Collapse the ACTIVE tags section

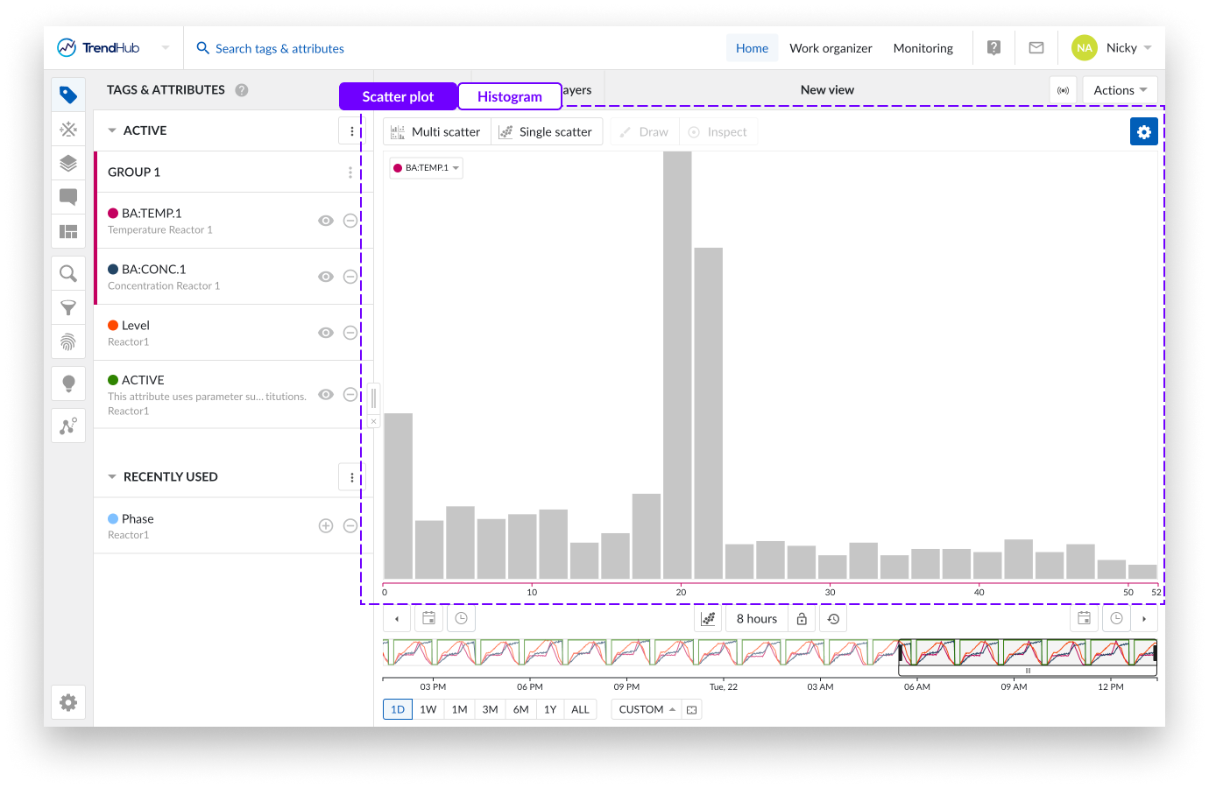[x=112, y=130]
